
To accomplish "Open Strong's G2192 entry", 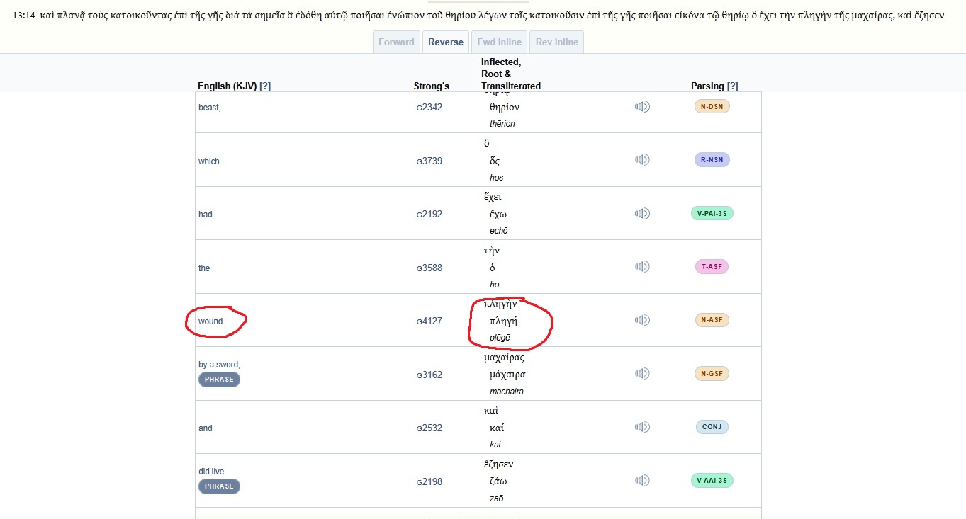I will (429, 215).
